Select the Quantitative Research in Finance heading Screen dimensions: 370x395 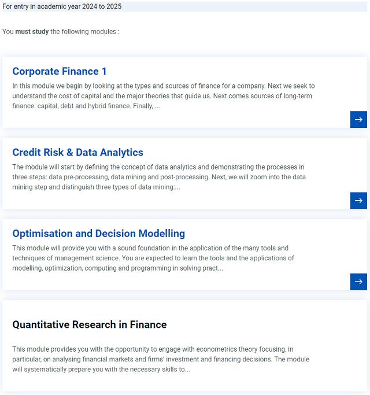[89, 324]
